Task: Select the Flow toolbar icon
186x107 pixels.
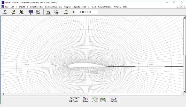Action: coord(30,12)
